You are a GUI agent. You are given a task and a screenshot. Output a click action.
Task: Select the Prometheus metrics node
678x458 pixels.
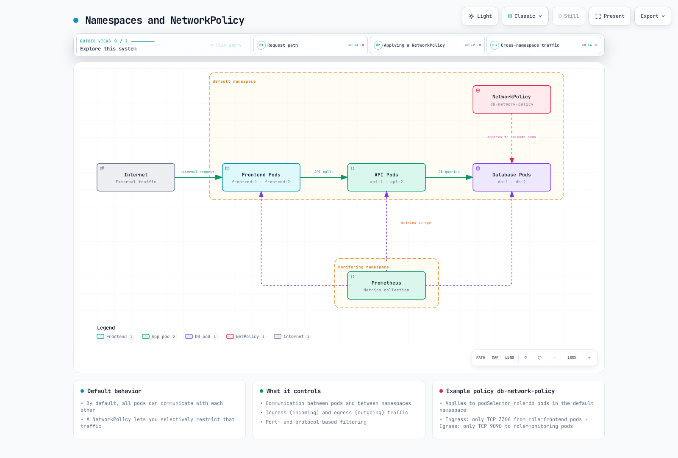(386, 285)
